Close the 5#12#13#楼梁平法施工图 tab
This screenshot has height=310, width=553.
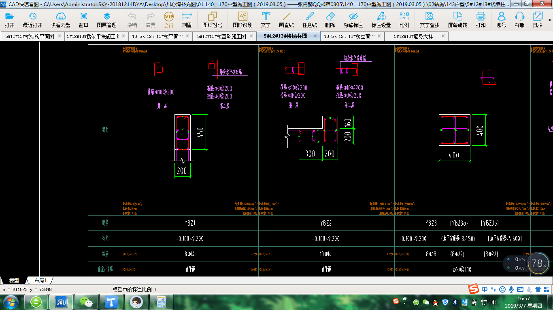123,36
